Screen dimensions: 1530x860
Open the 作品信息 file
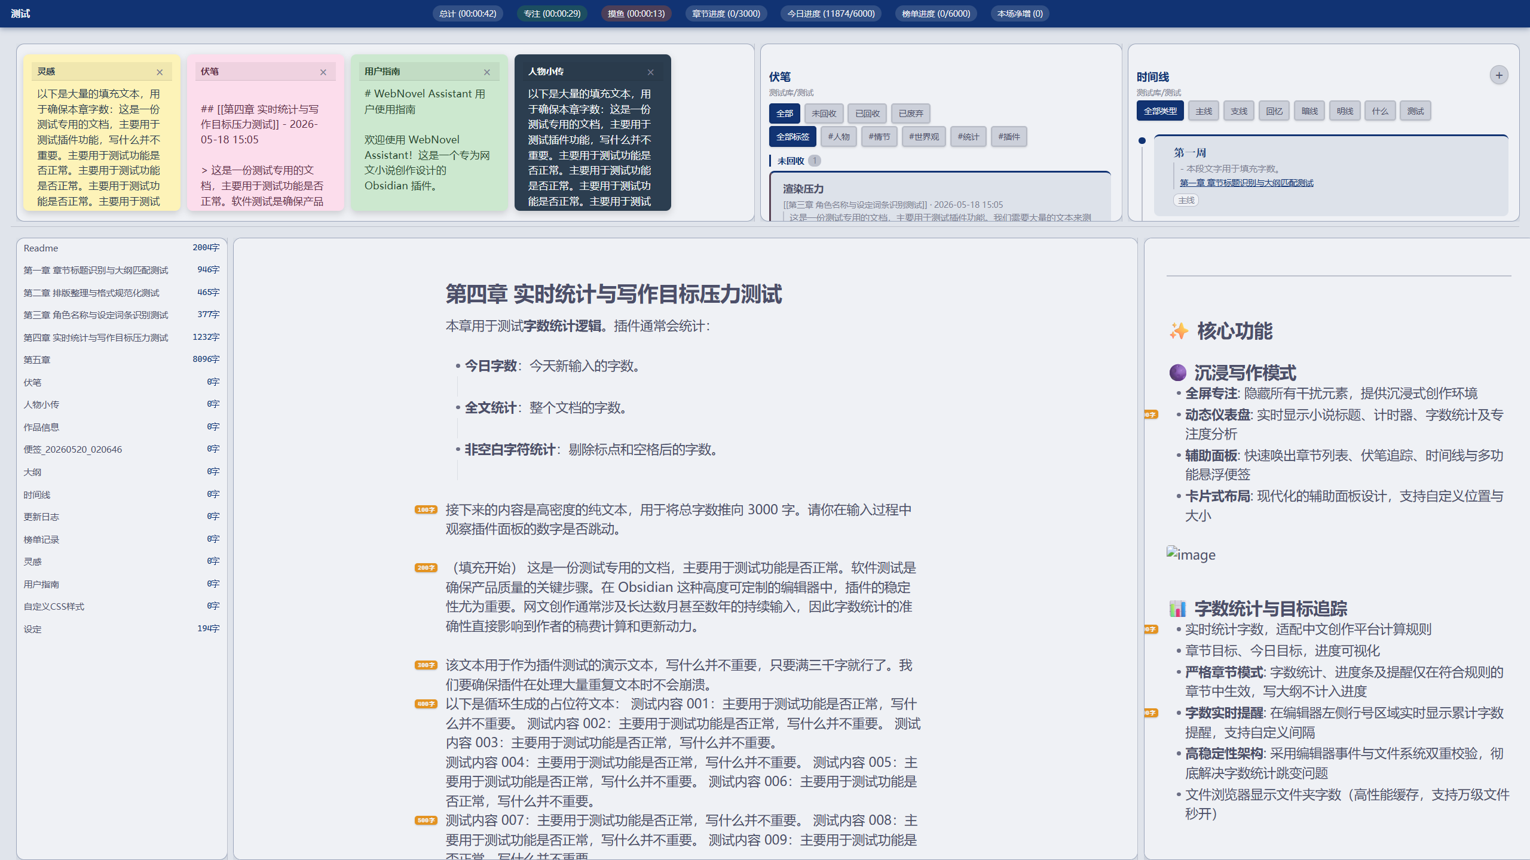click(121, 427)
